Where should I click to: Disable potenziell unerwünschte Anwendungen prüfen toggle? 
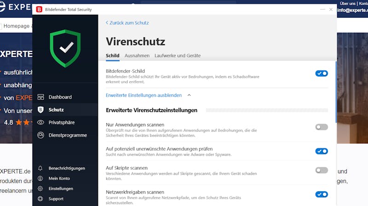click(322, 151)
